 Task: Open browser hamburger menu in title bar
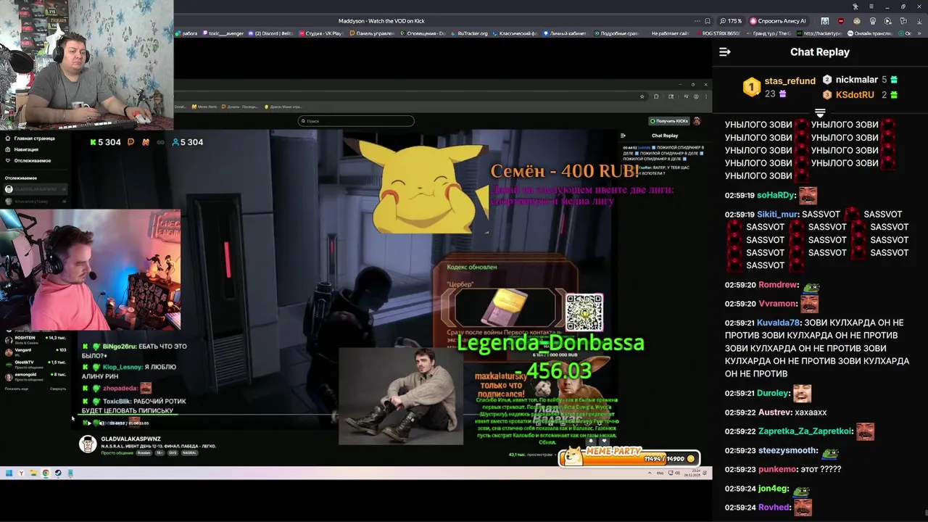click(871, 7)
